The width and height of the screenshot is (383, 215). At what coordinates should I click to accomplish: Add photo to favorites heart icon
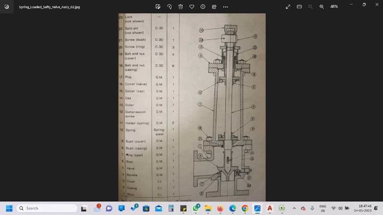[191, 7]
